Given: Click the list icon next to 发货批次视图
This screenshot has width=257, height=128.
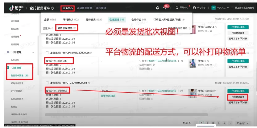Looking at the screenshot, I should click(x=75, y=28).
